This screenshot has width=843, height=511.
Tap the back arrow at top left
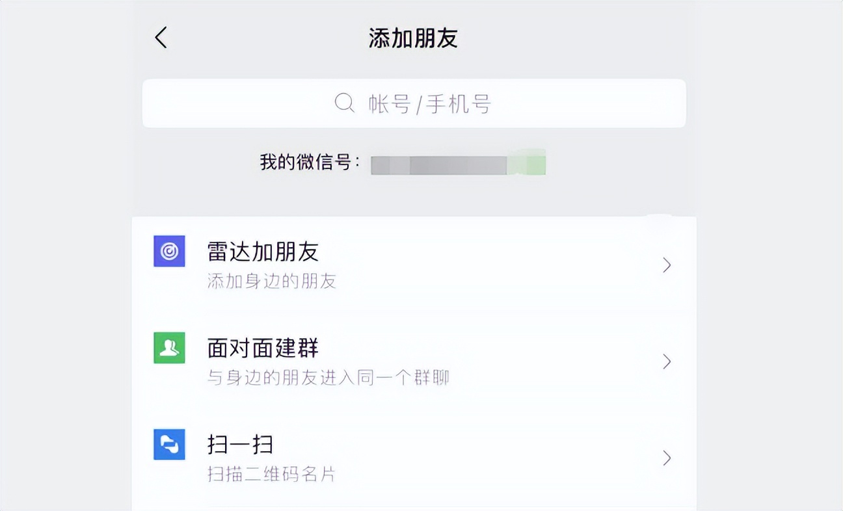(161, 38)
